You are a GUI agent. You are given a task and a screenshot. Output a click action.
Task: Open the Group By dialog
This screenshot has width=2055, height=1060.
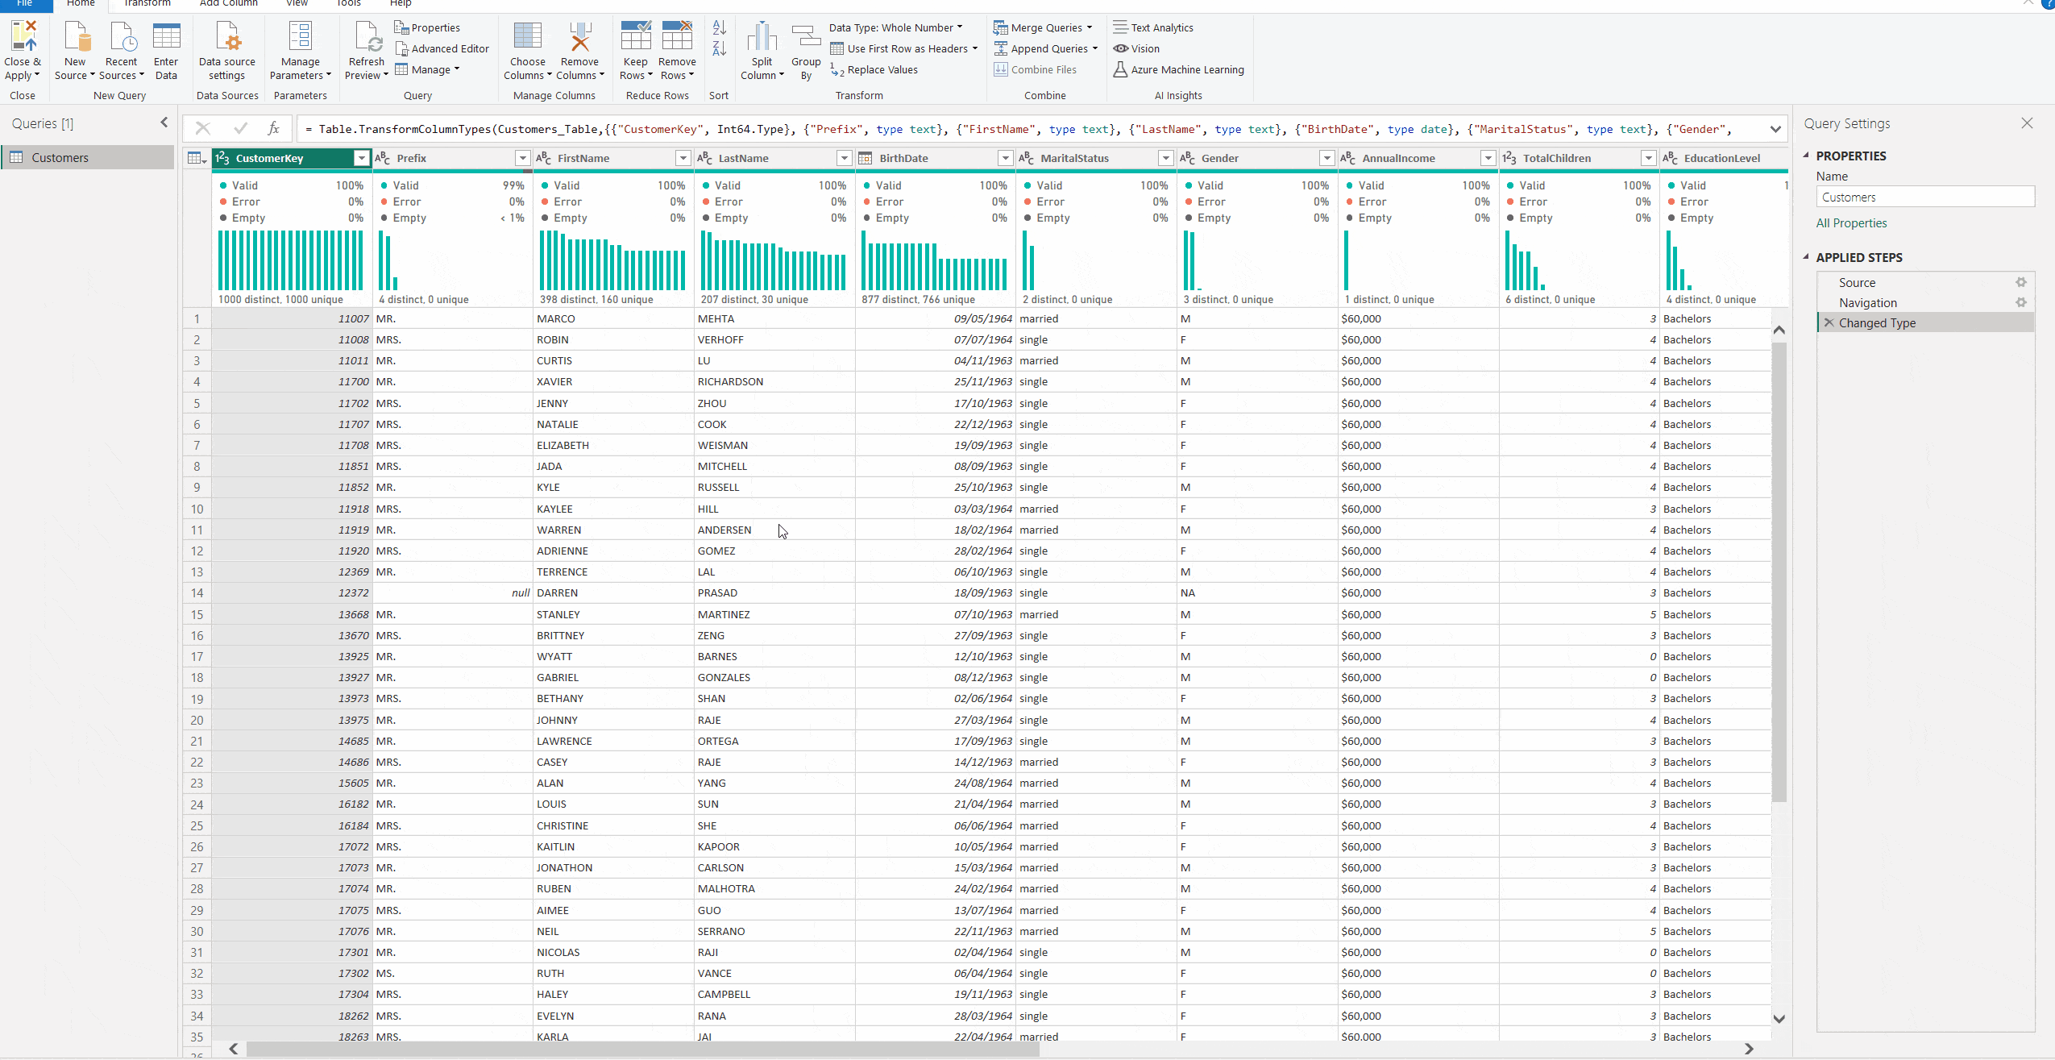pyautogui.click(x=804, y=48)
